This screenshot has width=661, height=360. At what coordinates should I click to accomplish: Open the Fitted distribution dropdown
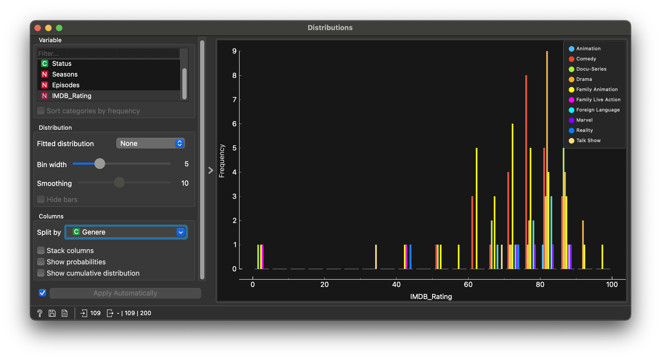[151, 143]
